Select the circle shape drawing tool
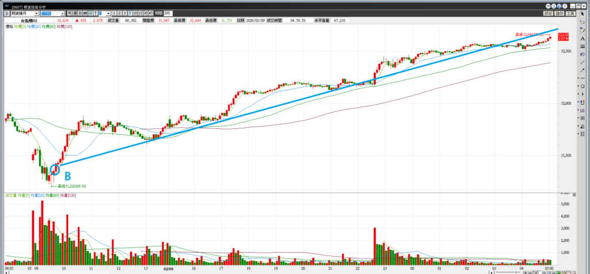 [583, 86]
